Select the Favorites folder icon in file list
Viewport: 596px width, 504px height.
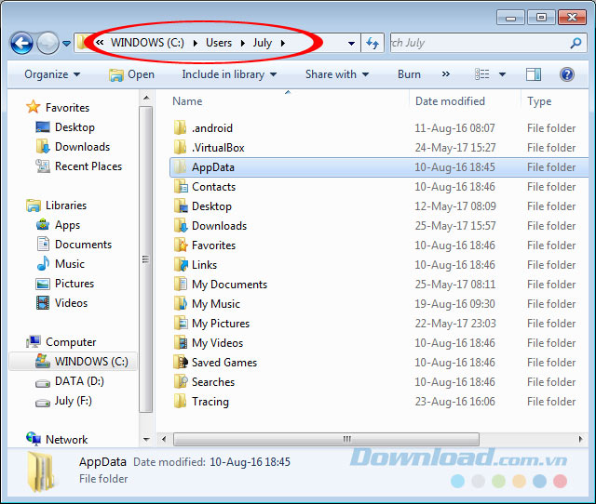[x=181, y=245]
